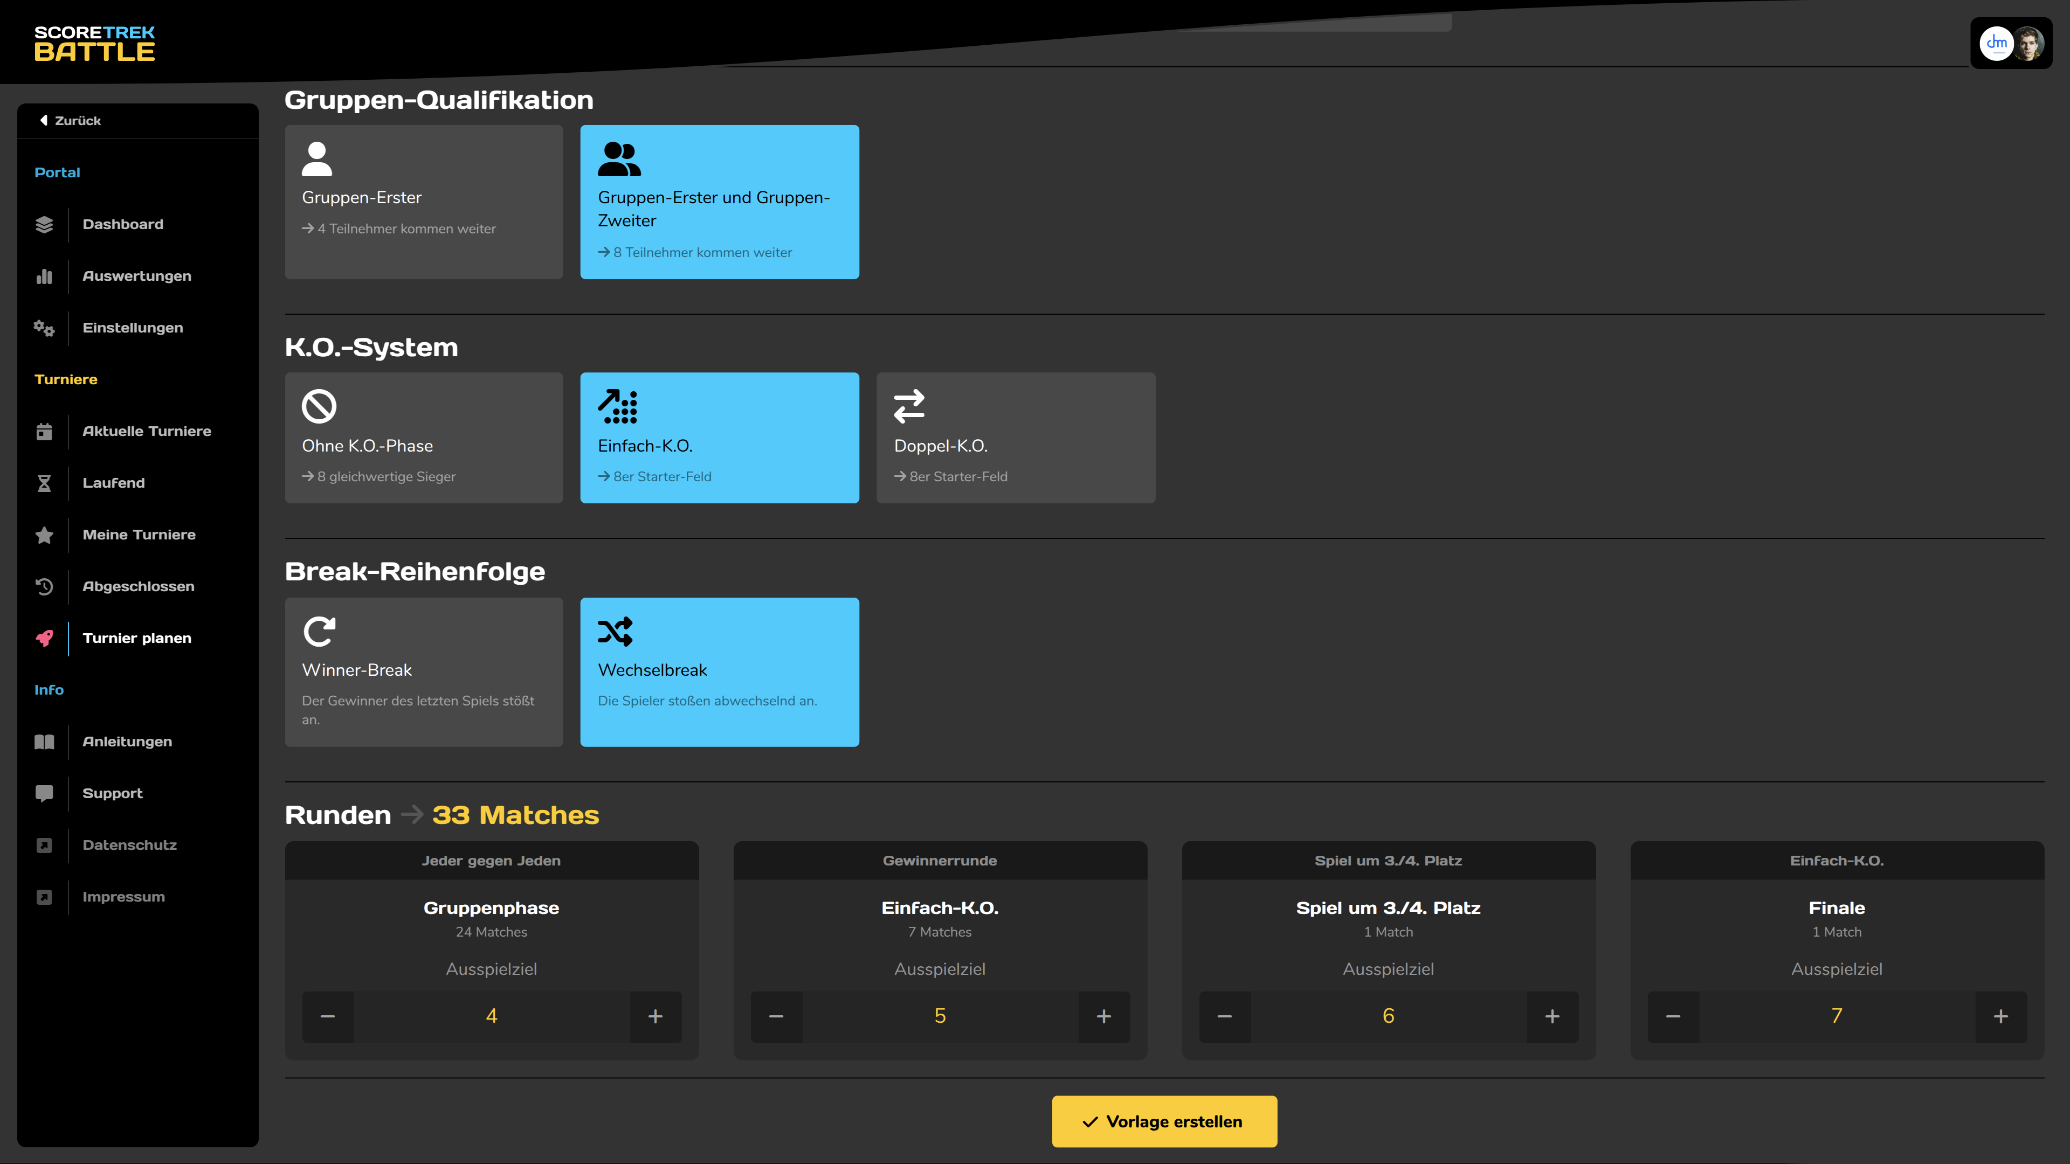Screen dimensions: 2070x1164
Task: Open Aktuelle Turniere in sidebar
Action: (x=146, y=431)
